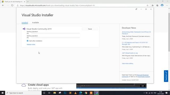
Task: Open the Release notes link
Action: click(x=31, y=45)
